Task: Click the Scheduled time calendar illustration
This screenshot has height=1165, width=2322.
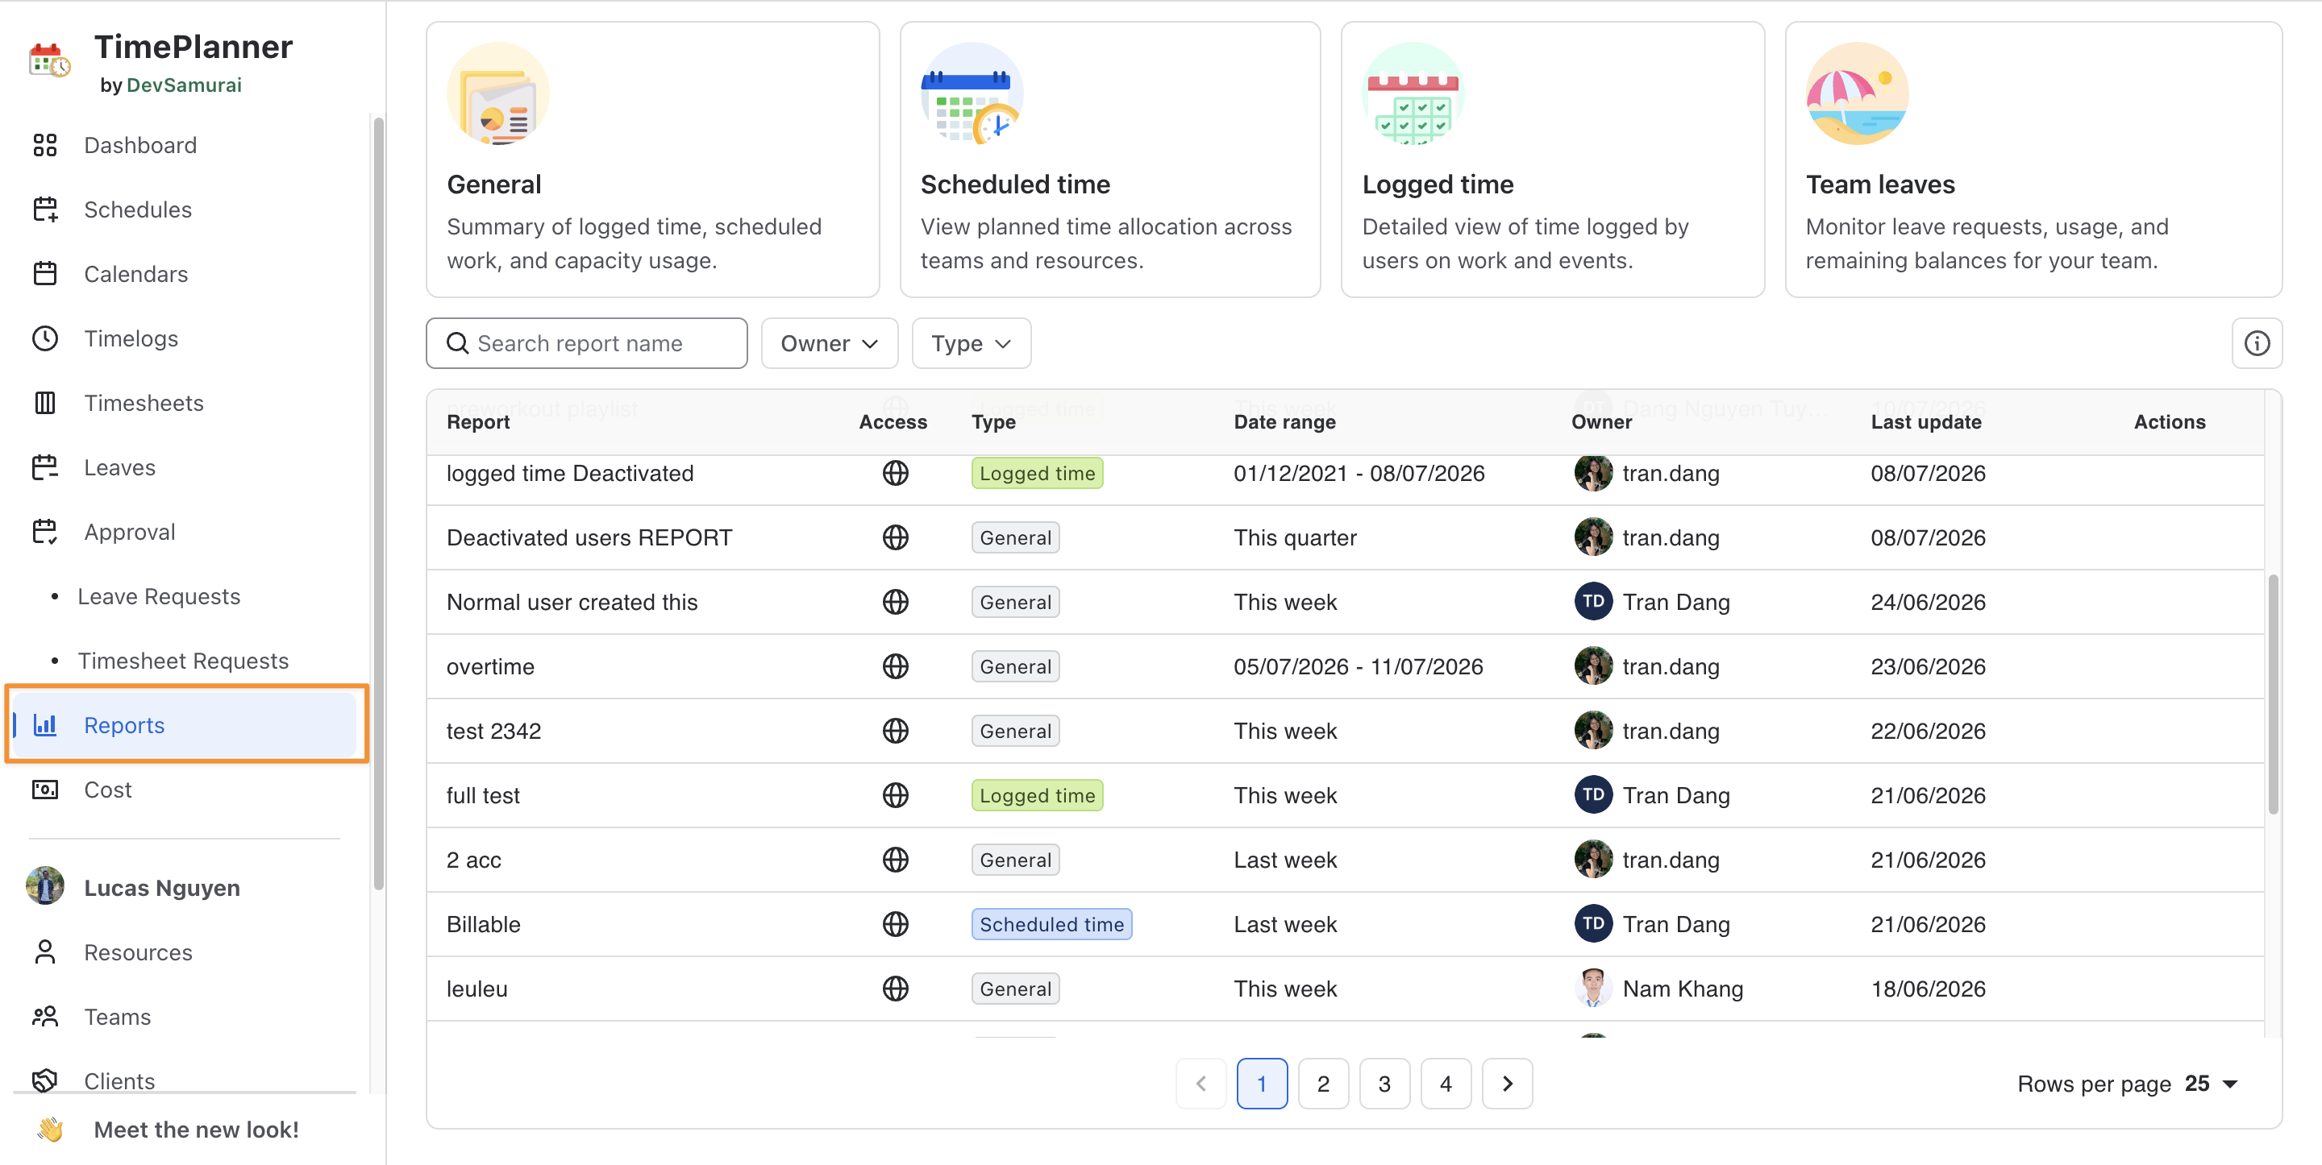Action: 972,93
